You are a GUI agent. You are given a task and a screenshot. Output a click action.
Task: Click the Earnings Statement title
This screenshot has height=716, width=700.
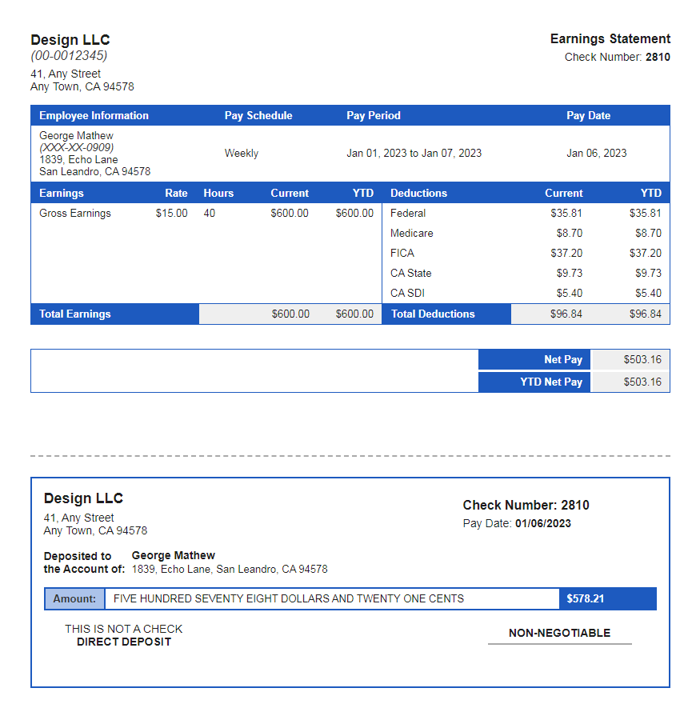coord(610,38)
